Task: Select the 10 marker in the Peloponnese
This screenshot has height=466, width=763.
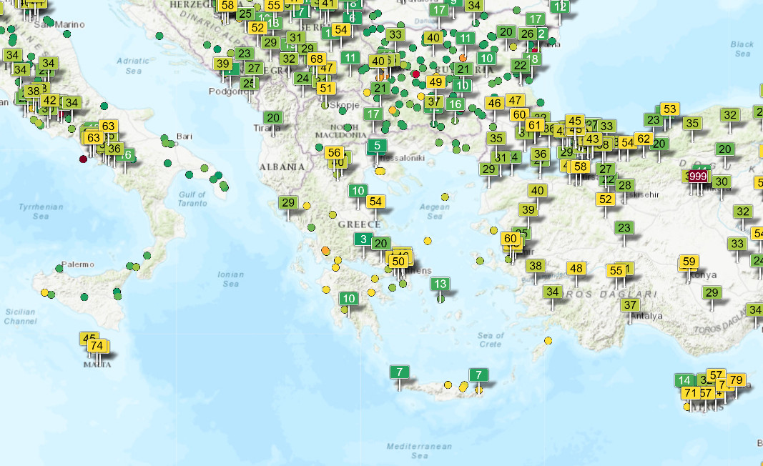Action: [349, 299]
